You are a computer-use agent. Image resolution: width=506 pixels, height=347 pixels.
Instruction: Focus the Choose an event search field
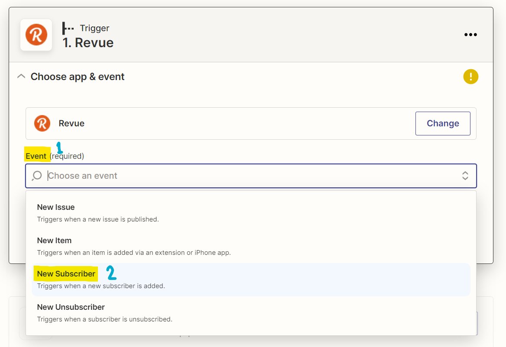pyautogui.click(x=251, y=176)
